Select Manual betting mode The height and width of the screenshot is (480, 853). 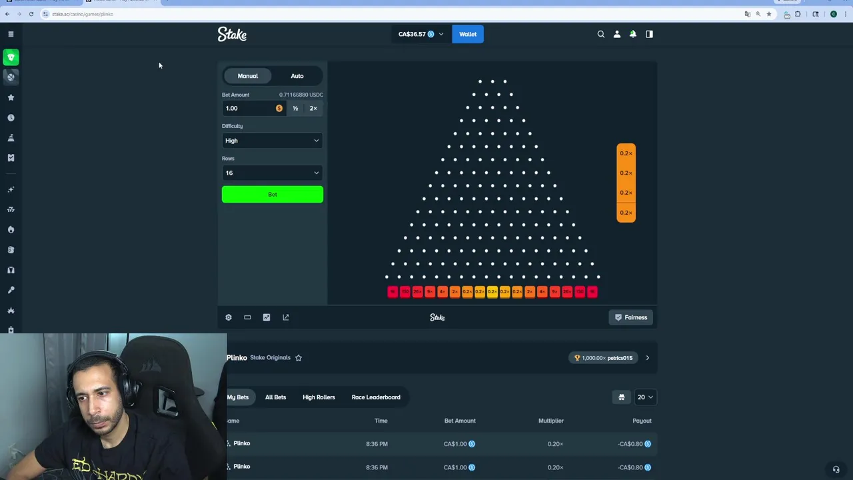tap(248, 76)
